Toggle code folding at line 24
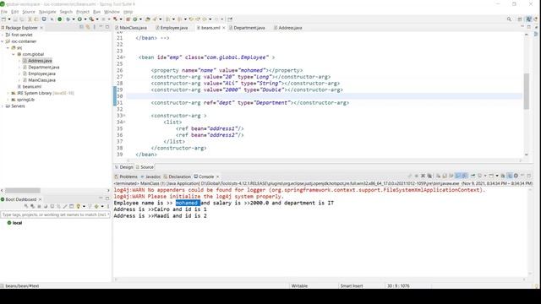 (124, 57)
